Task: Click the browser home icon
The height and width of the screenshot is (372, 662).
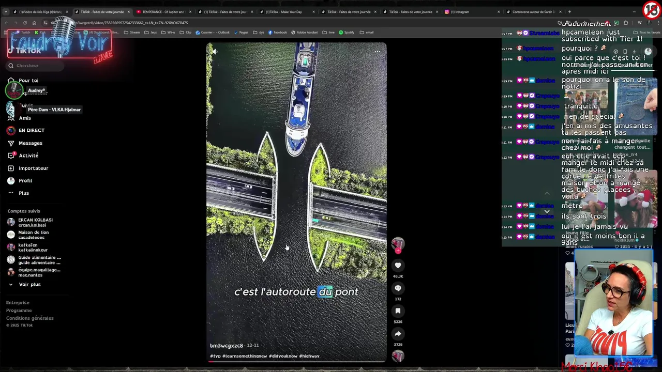Action: [x=34, y=23]
